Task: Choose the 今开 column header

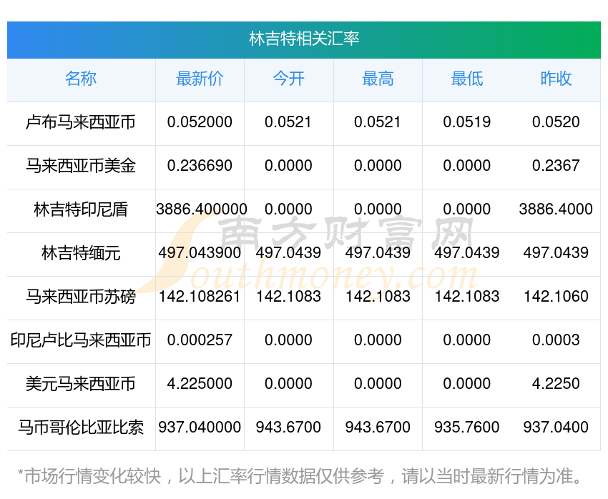Action: pyautogui.click(x=288, y=79)
